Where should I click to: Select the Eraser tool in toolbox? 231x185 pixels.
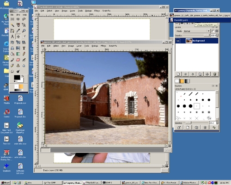pos(18,60)
